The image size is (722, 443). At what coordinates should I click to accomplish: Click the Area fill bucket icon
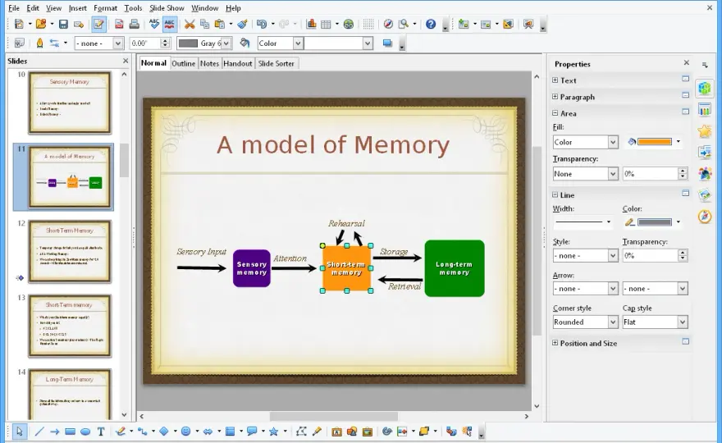coord(244,43)
